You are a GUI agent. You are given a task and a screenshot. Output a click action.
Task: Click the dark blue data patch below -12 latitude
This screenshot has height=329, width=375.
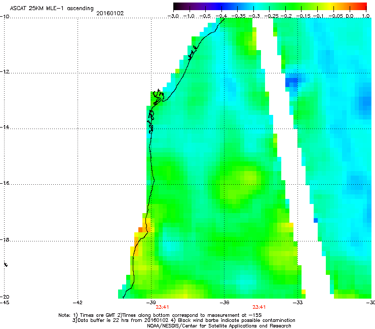pos(291,82)
